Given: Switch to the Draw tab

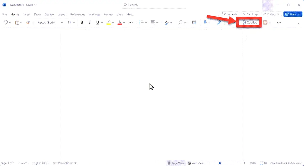Looking at the screenshot, I should pos(37,14).
